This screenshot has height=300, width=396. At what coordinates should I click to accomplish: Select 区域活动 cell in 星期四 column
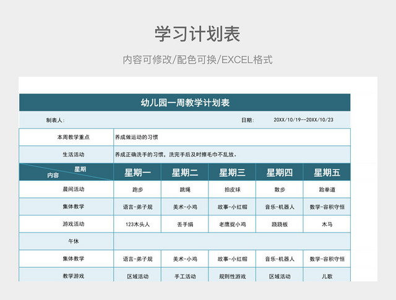(279, 275)
